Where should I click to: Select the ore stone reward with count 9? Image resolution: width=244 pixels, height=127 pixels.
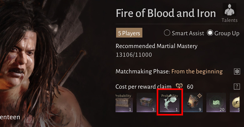pyautogui.click(x=193, y=102)
